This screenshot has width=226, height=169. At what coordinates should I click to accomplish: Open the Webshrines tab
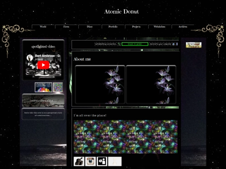(x=159, y=27)
